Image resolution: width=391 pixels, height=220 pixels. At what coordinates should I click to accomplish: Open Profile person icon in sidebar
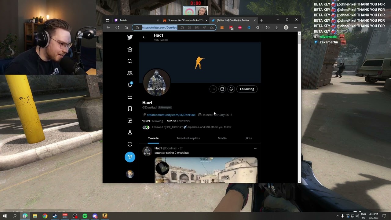click(x=130, y=132)
